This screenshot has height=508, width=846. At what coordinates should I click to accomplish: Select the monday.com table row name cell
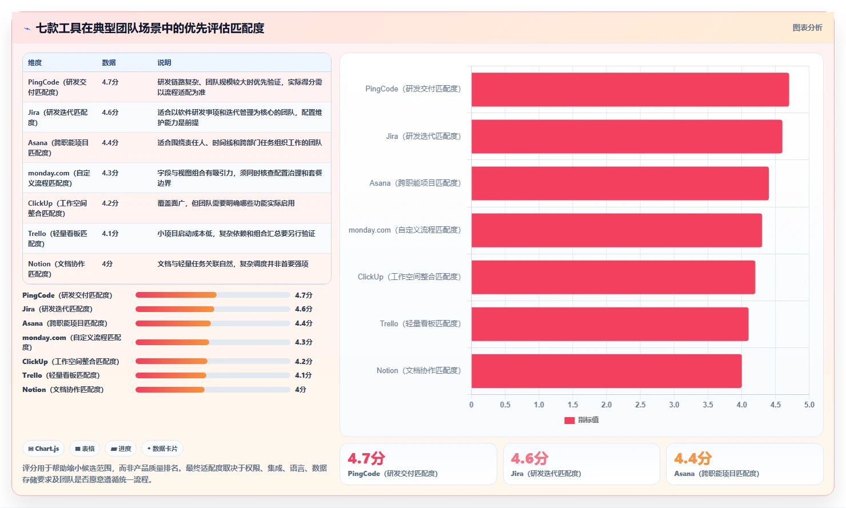[x=59, y=178]
